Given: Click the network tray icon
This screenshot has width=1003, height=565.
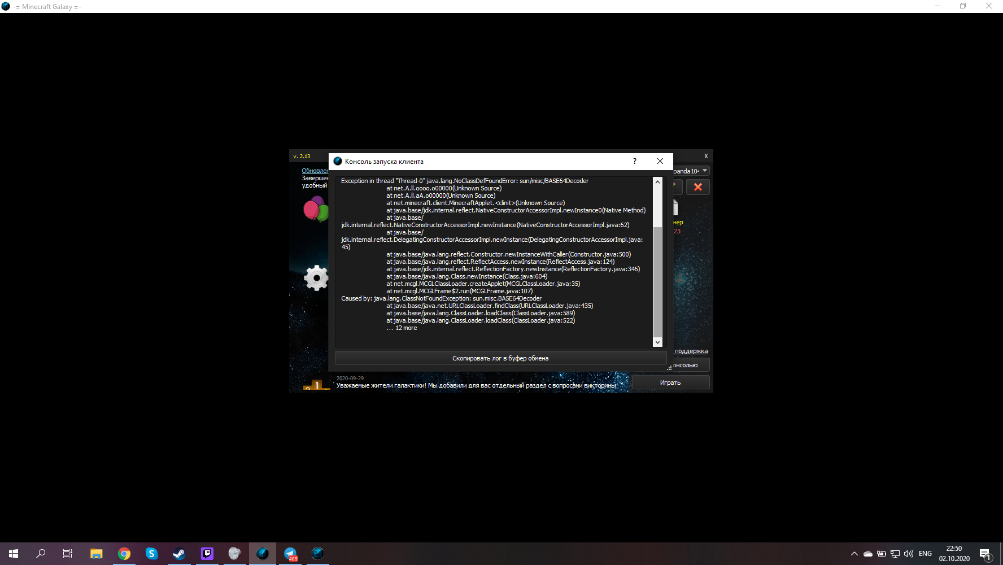Looking at the screenshot, I should (895, 554).
